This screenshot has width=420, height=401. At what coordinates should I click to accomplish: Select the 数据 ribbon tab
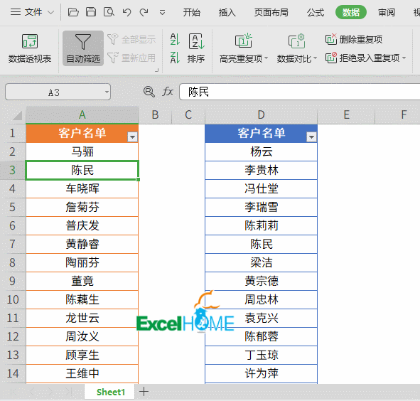[x=351, y=12]
